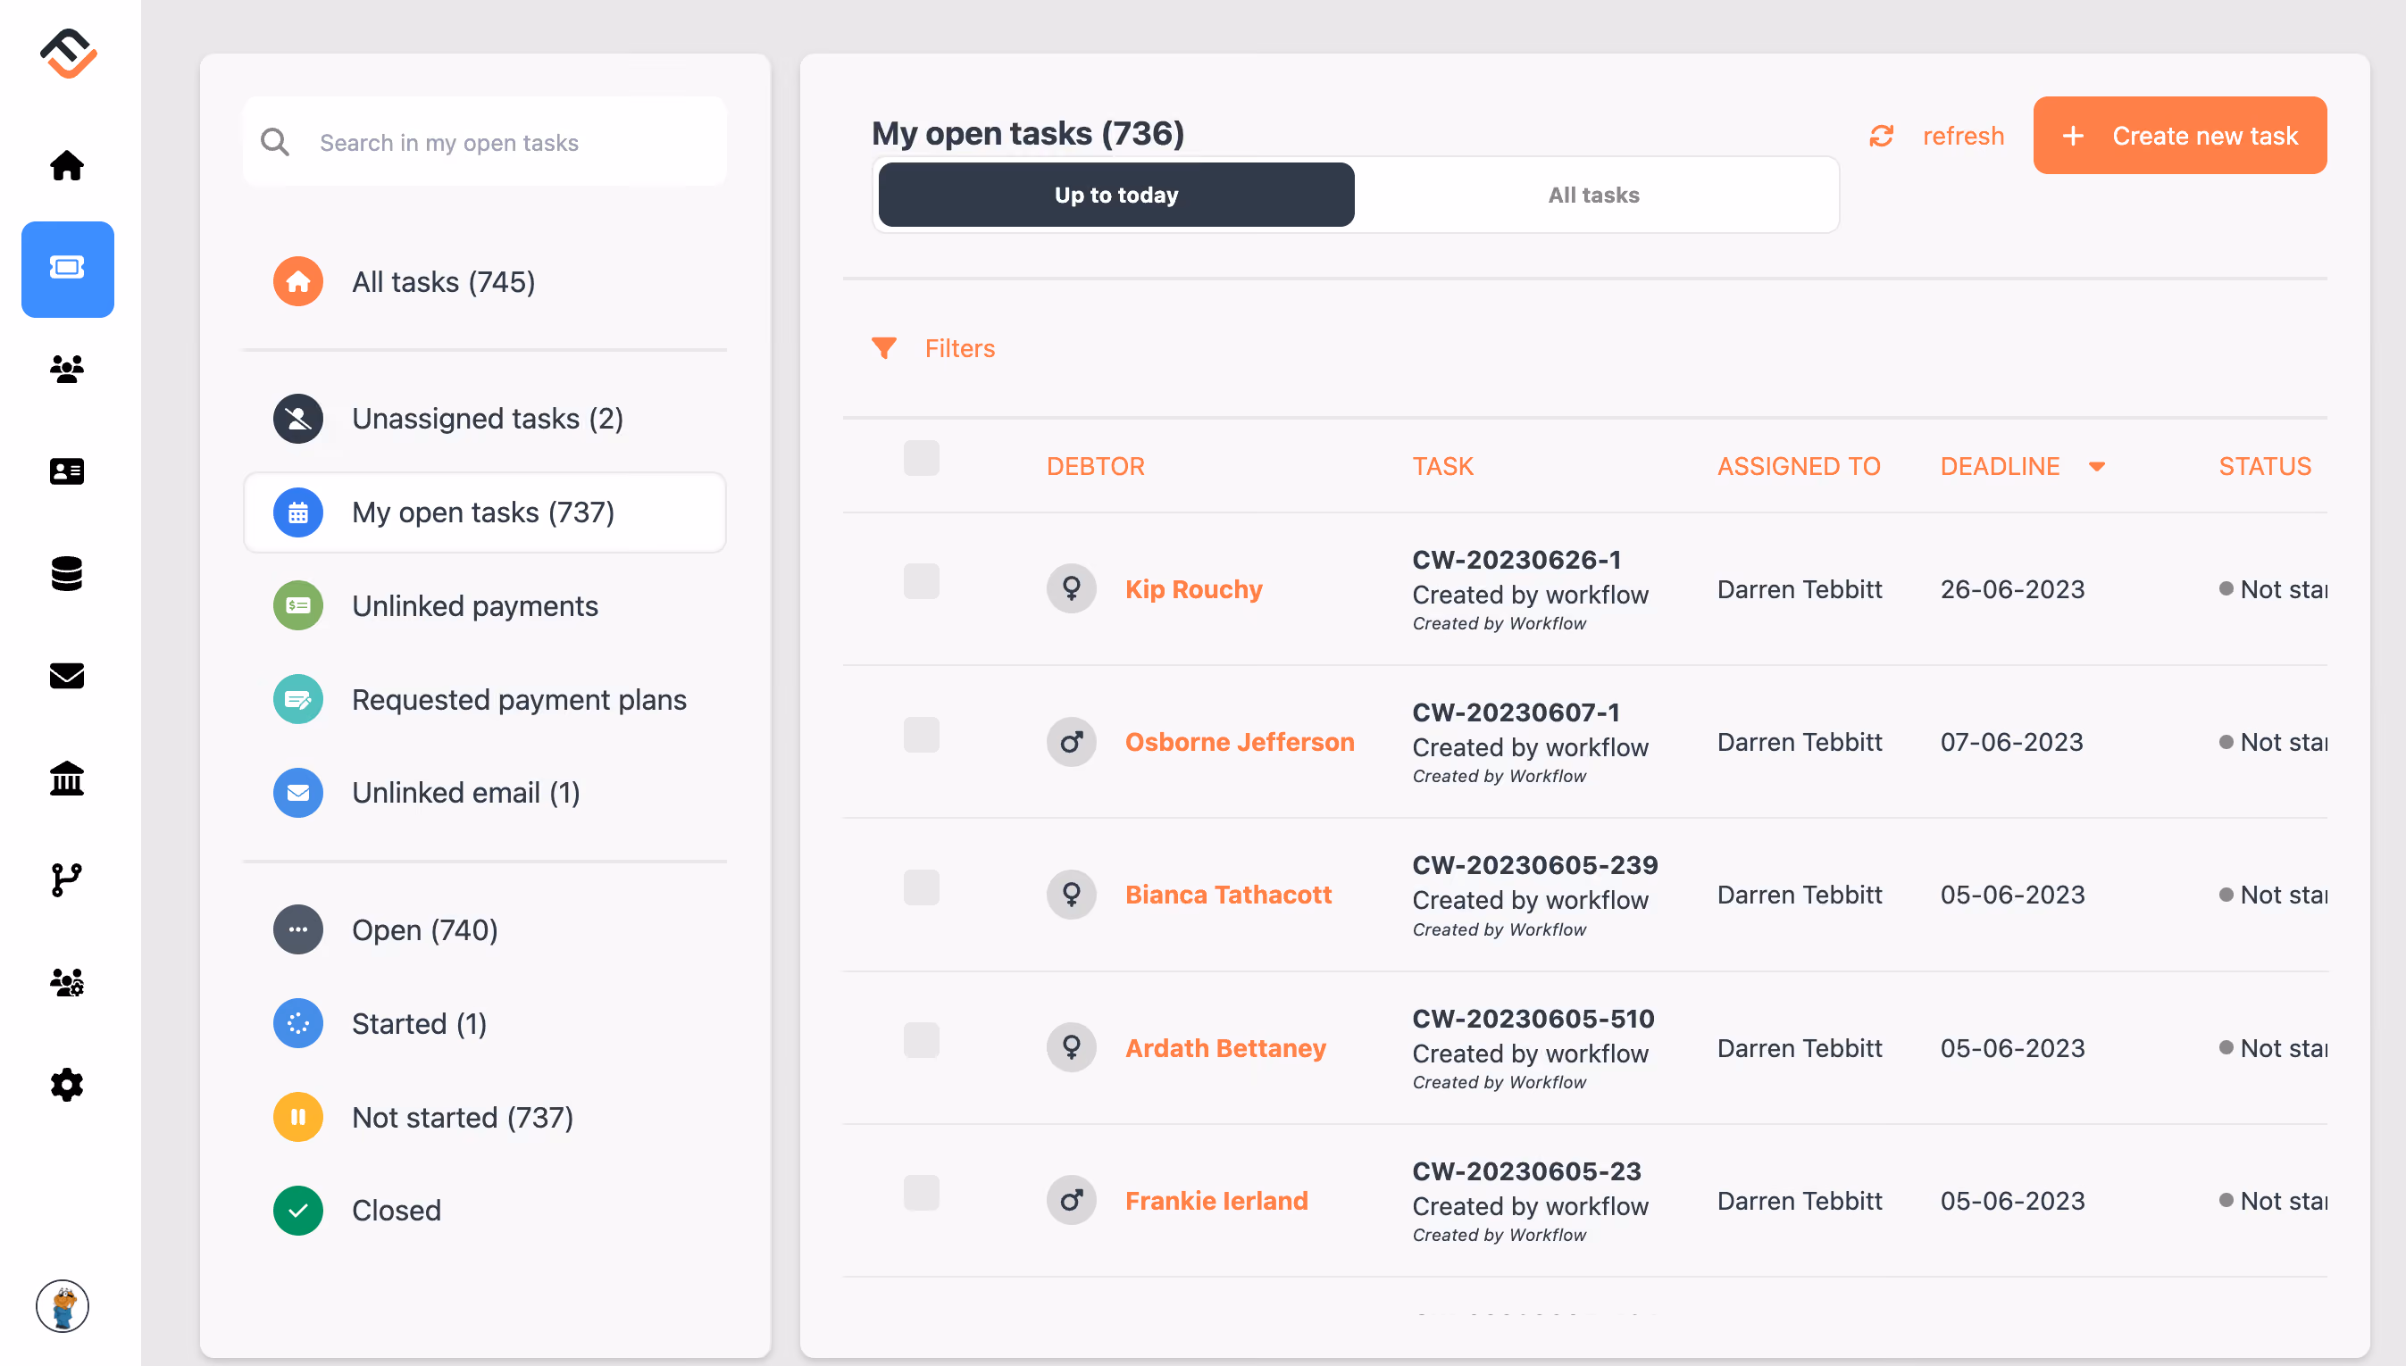Filter by Started (1) tasks
Image resolution: width=2406 pixels, height=1366 pixels.
click(x=484, y=1023)
